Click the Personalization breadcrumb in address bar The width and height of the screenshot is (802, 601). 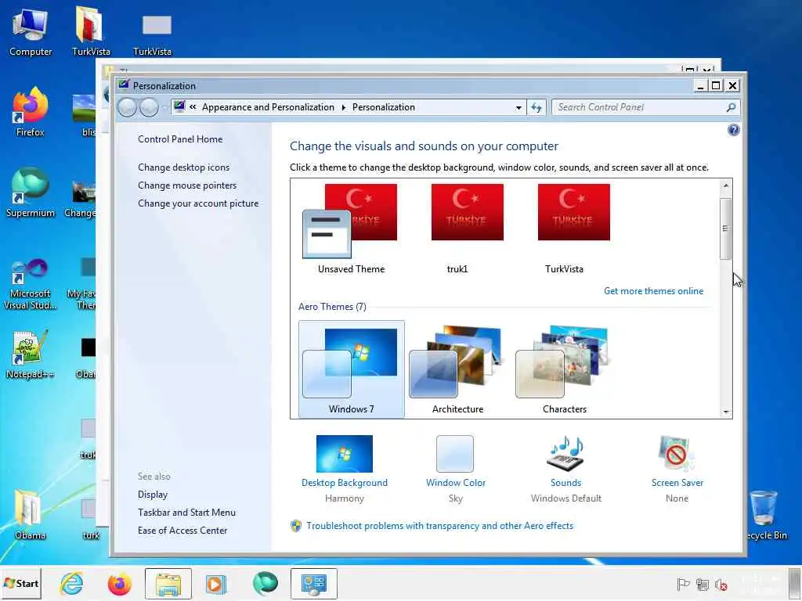coord(384,106)
